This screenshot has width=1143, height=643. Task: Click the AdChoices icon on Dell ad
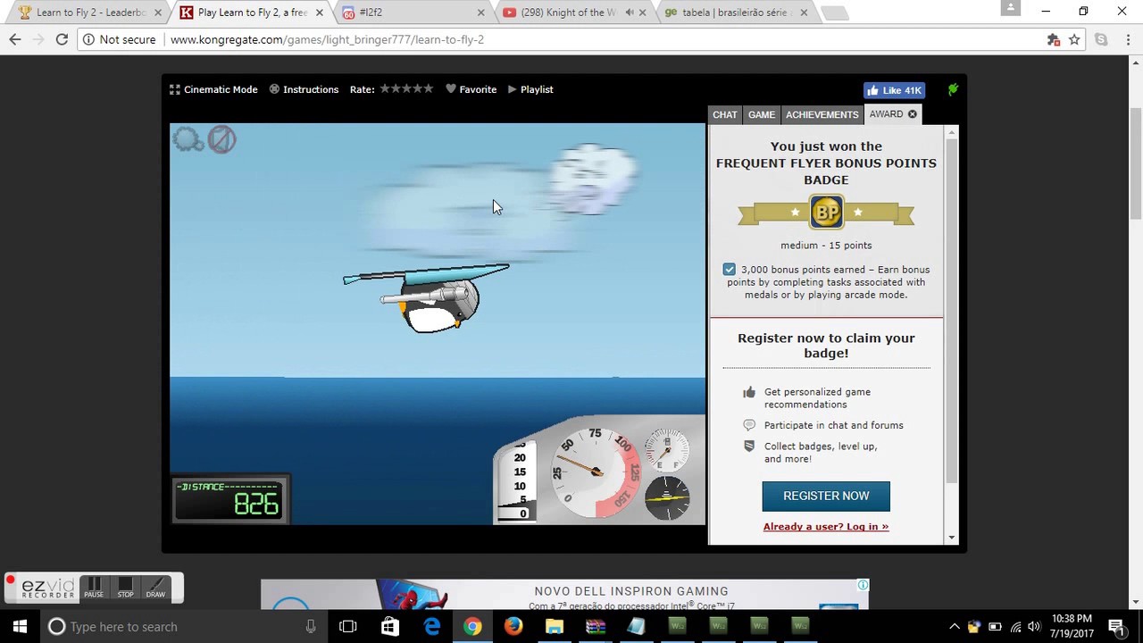[x=863, y=585]
